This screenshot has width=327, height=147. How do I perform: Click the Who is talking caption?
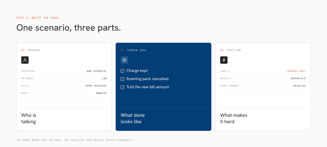[x=29, y=119]
